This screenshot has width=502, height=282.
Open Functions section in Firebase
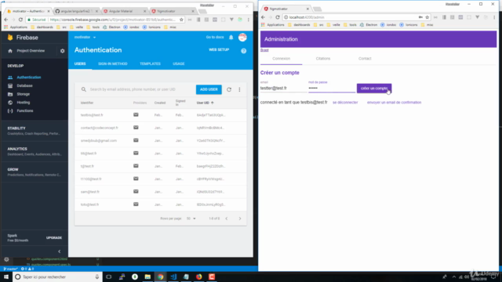[x=24, y=110]
